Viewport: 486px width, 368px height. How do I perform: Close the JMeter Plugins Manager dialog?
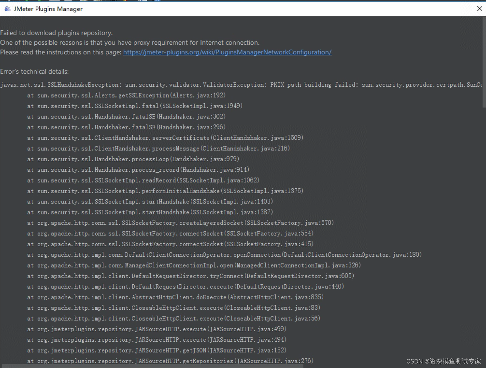click(x=480, y=9)
